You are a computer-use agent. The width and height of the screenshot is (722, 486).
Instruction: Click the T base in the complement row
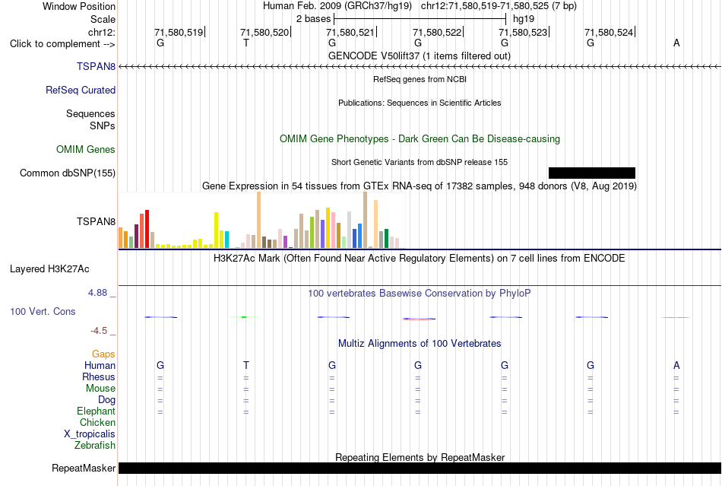point(246,43)
